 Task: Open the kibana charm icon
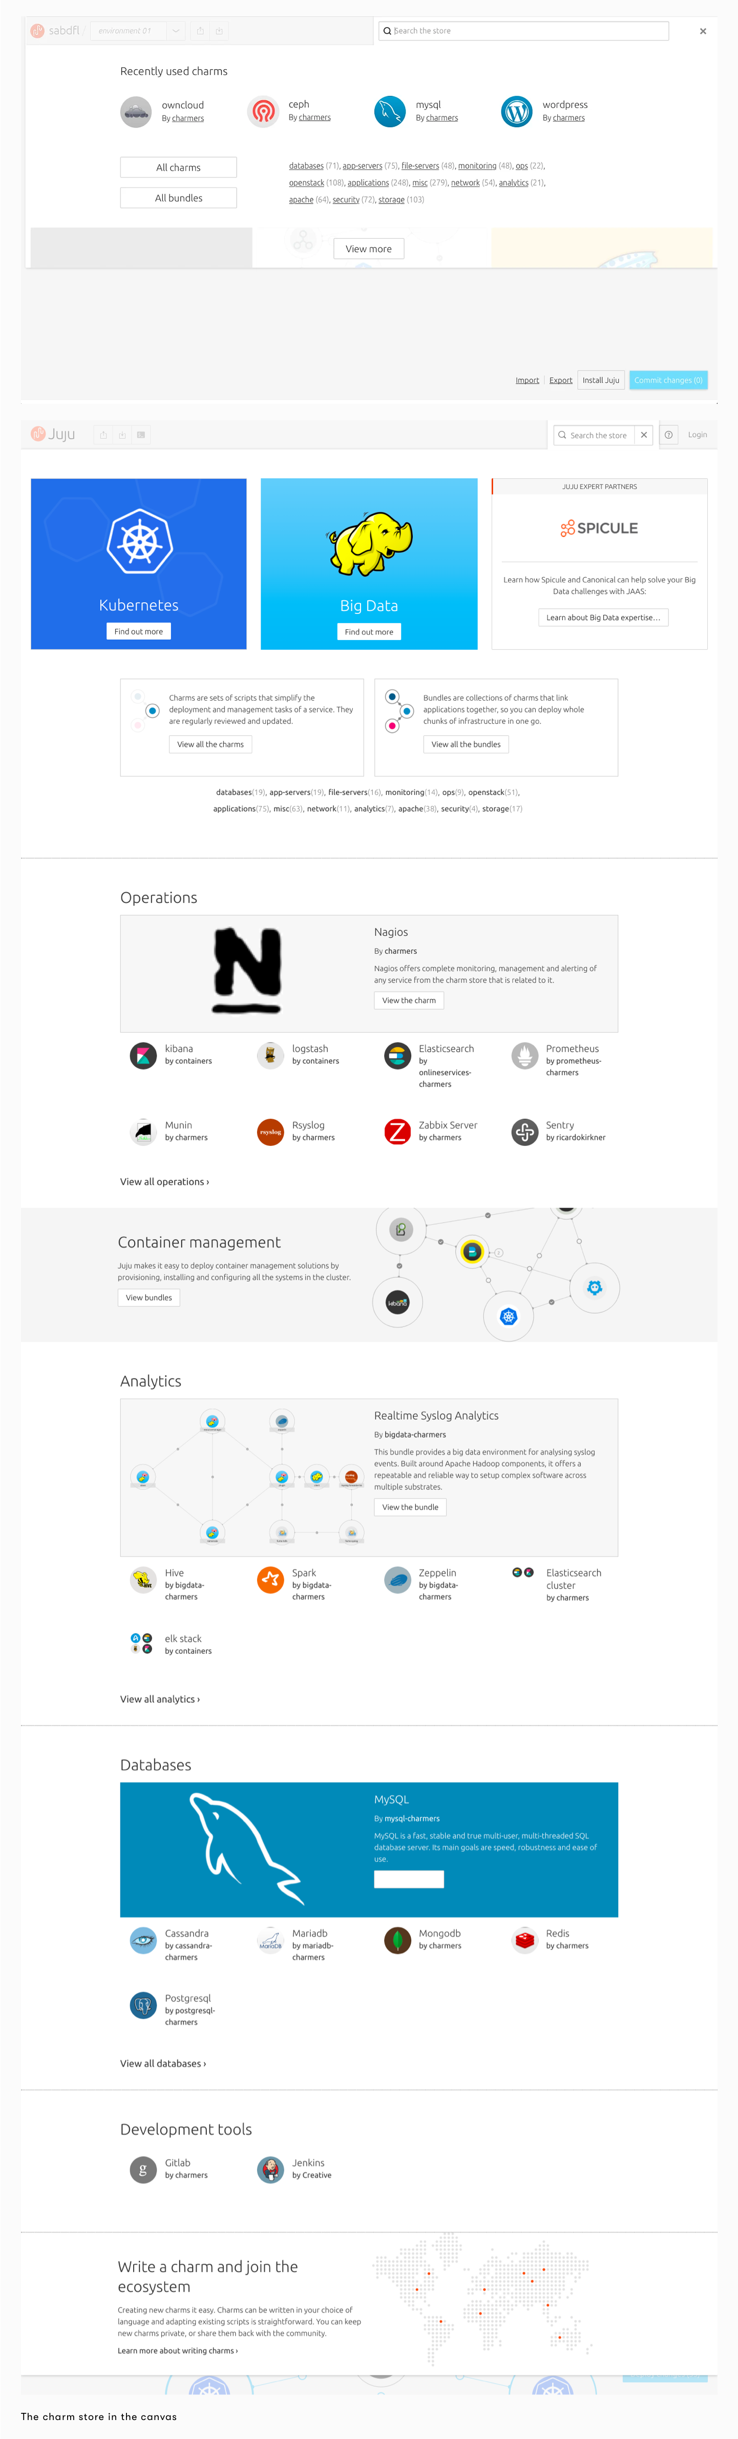pos(143,1055)
